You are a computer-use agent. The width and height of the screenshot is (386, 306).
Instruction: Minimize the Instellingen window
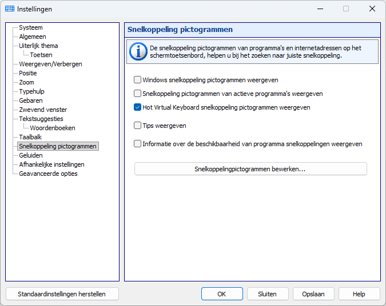[320, 9]
